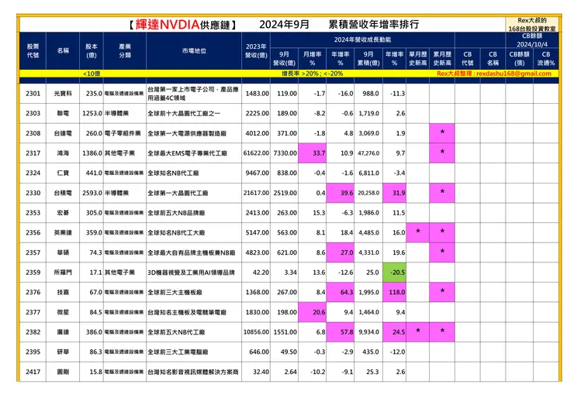The height and width of the screenshot is (405, 574).
Task: Select the 全球前三大主機板廠 description cell
Action: pyautogui.click(x=194, y=292)
